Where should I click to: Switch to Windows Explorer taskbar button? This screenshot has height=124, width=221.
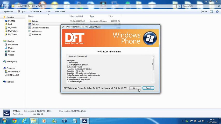pyautogui.click(x=34, y=121)
